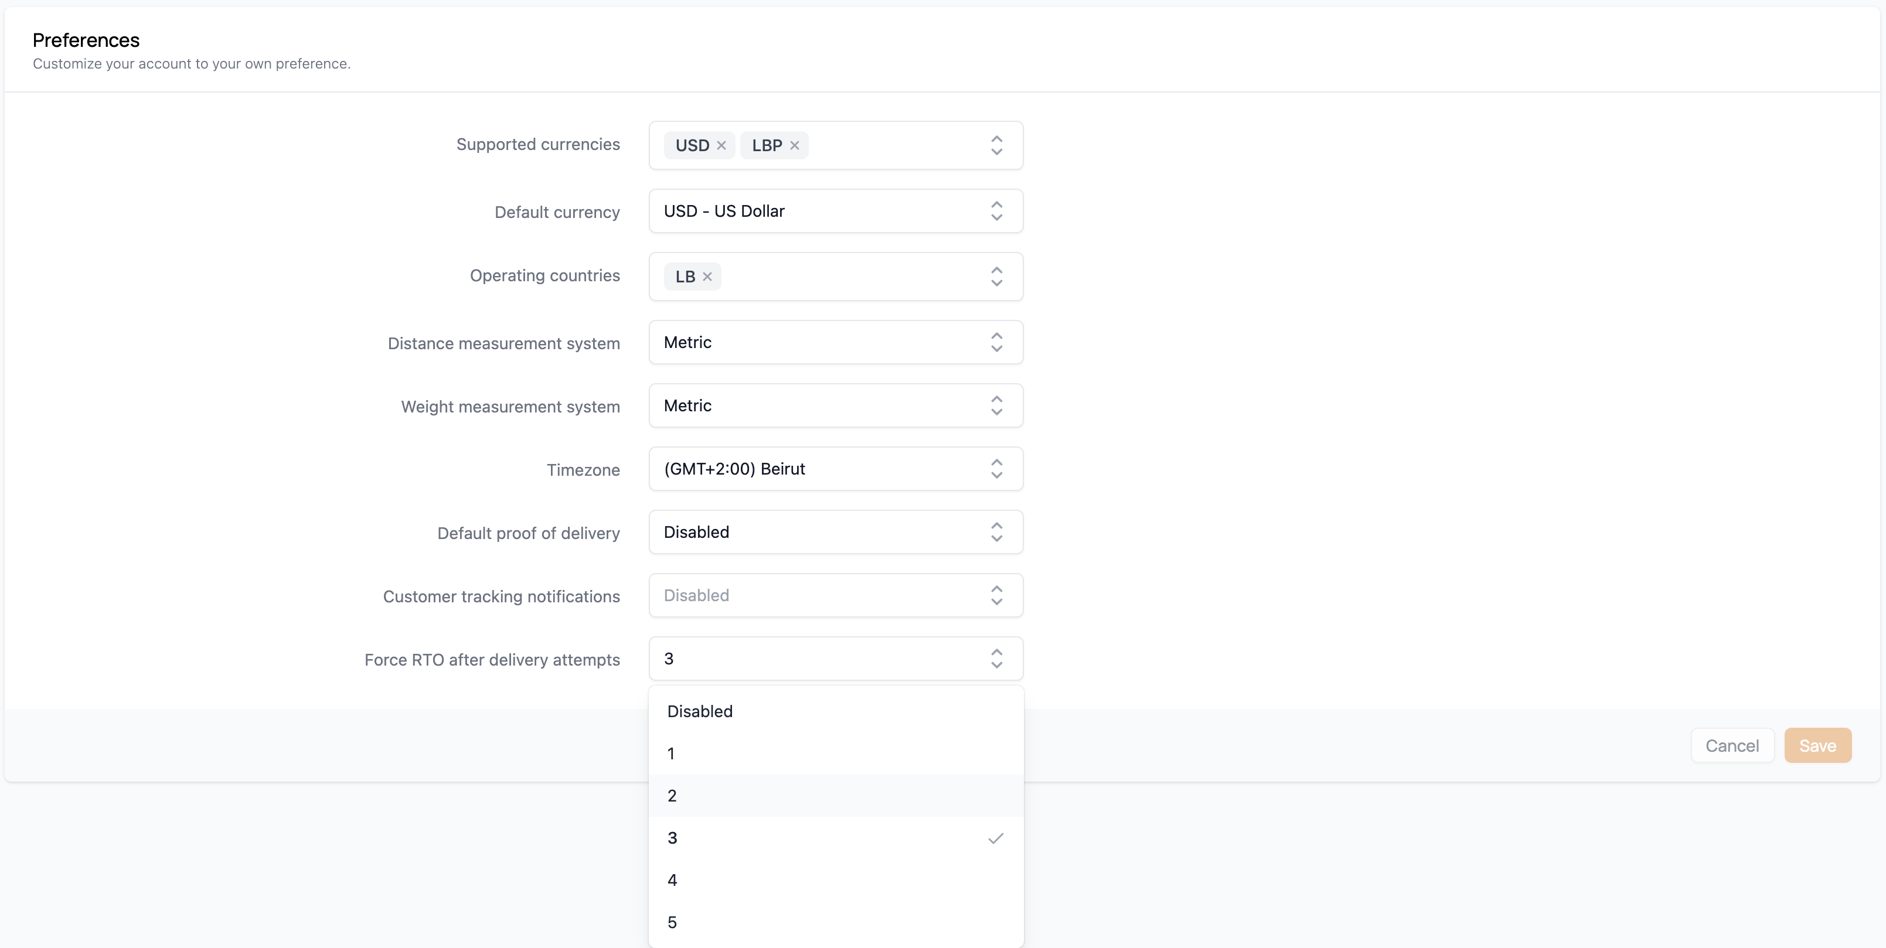This screenshot has width=1886, height=948.
Task: Click Operating countries chevron icon
Action: (x=996, y=277)
